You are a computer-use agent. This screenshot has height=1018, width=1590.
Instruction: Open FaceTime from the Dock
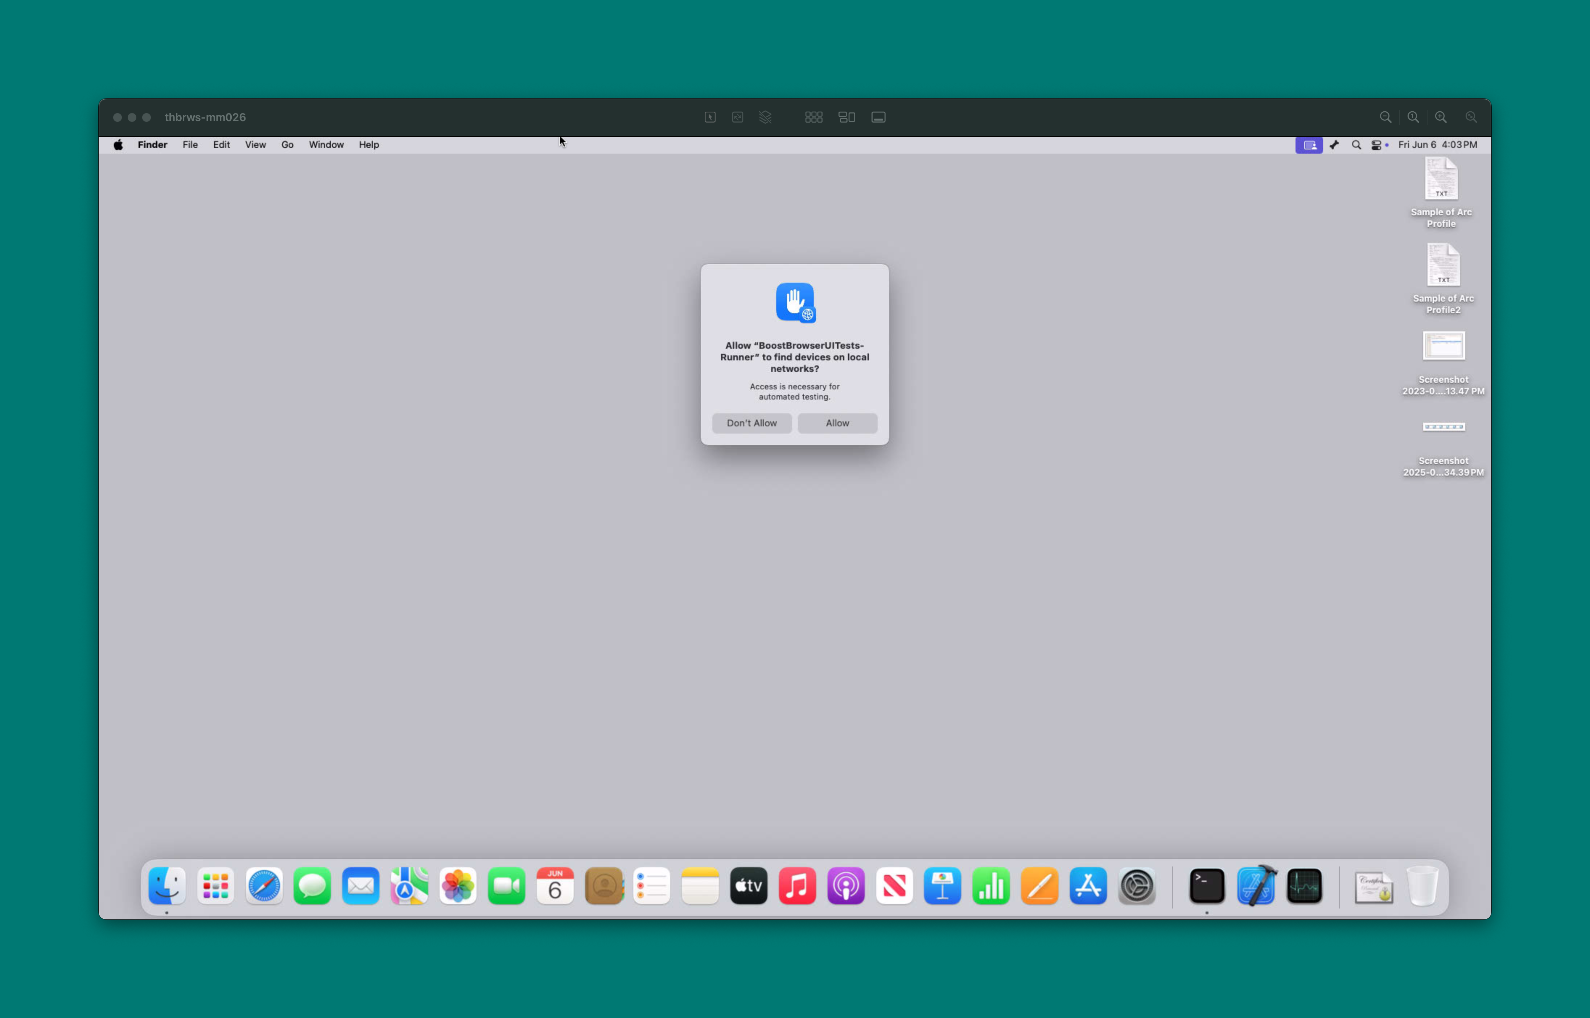pyautogui.click(x=506, y=886)
